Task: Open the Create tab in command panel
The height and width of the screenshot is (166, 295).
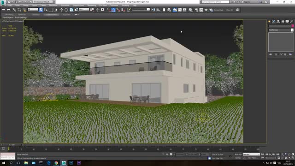Action: tap(269, 22)
